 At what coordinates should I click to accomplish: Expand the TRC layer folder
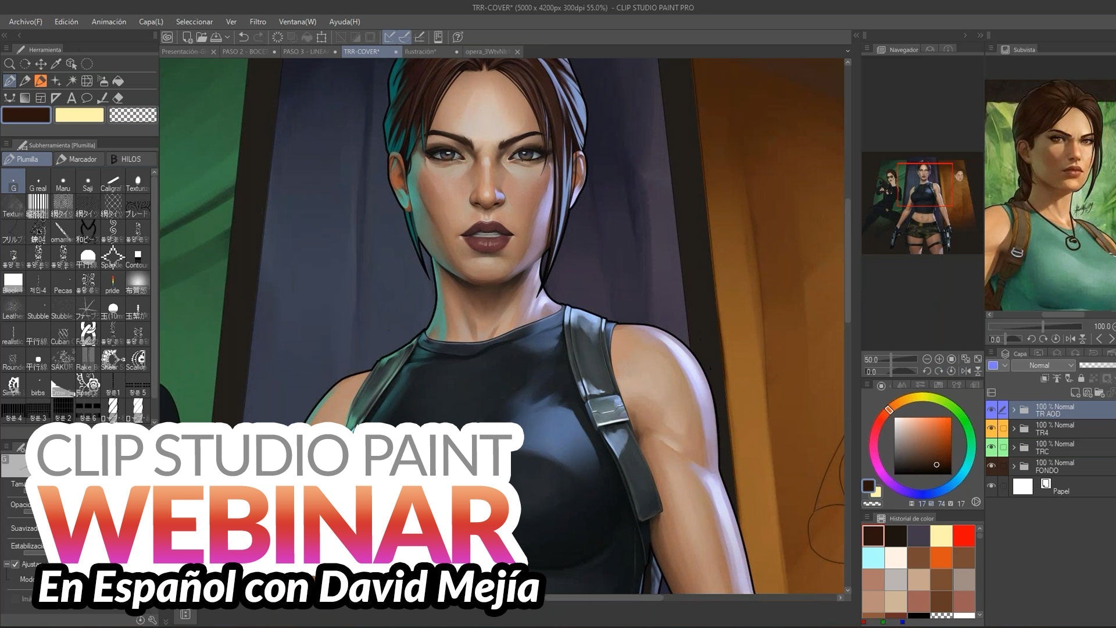click(x=1014, y=447)
